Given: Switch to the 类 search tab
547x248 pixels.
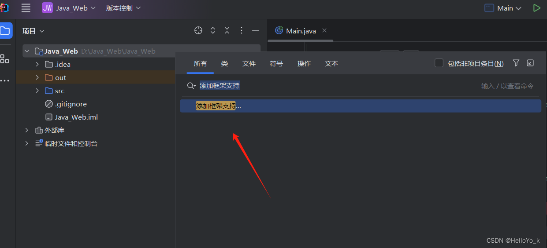Looking at the screenshot, I should (224, 63).
